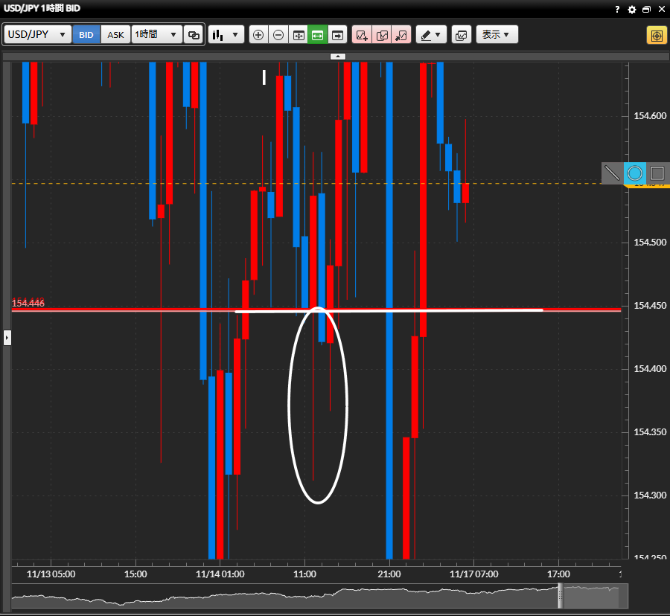The height and width of the screenshot is (616, 670).
Task: Select the rectangle drawing tool
Action: [657, 173]
